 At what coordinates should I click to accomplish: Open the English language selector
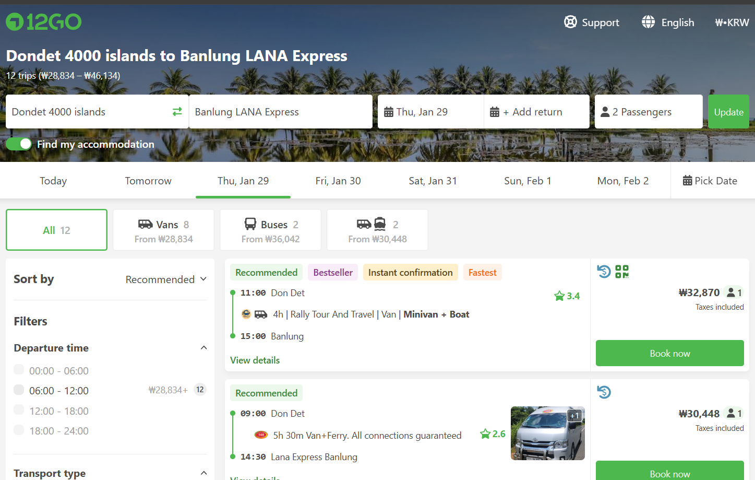point(668,22)
